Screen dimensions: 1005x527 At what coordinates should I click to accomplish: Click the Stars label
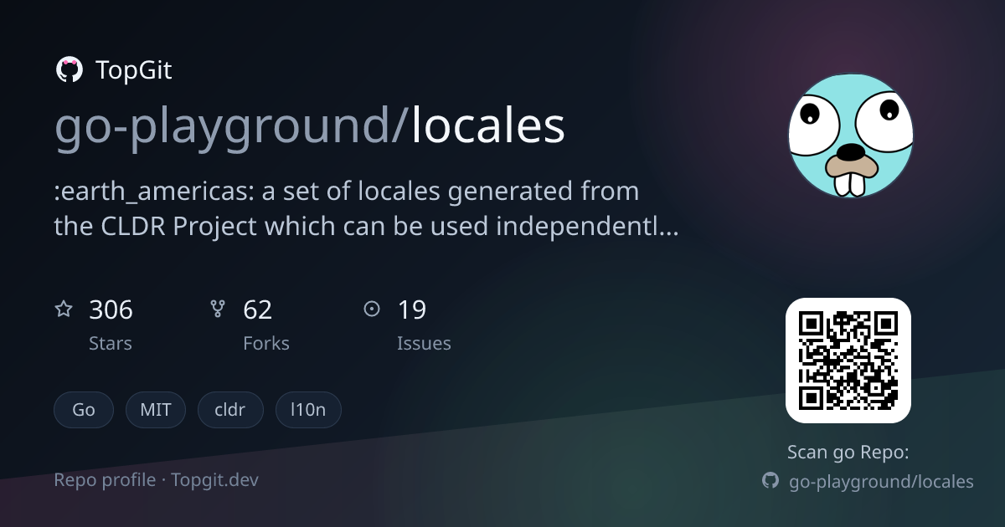click(111, 344)
